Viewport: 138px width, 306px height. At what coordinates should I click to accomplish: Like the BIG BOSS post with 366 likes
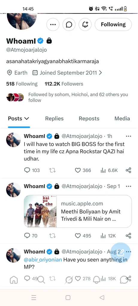(x=83, y=170)
